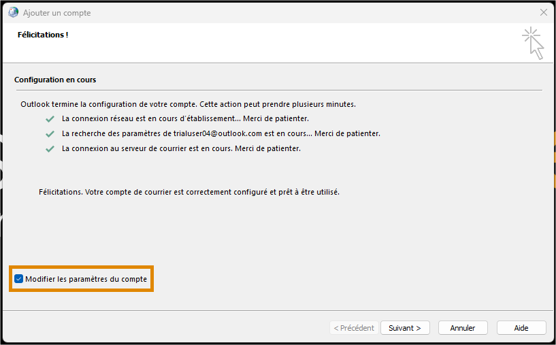
Task: Click the wizard cursor icon in header
Action: pos(533,44)
